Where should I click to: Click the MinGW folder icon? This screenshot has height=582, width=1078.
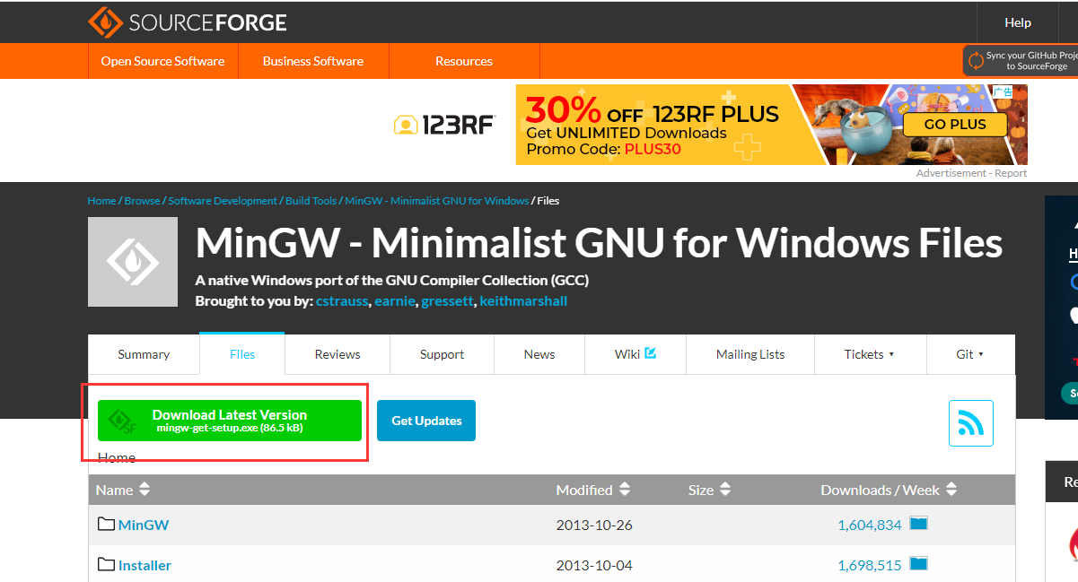pyautogui.click(x=107, y=524)
